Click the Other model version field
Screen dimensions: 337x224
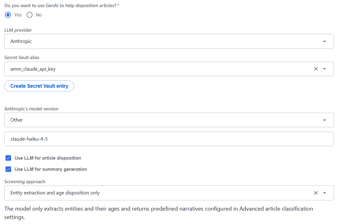(x=169, y=120)
